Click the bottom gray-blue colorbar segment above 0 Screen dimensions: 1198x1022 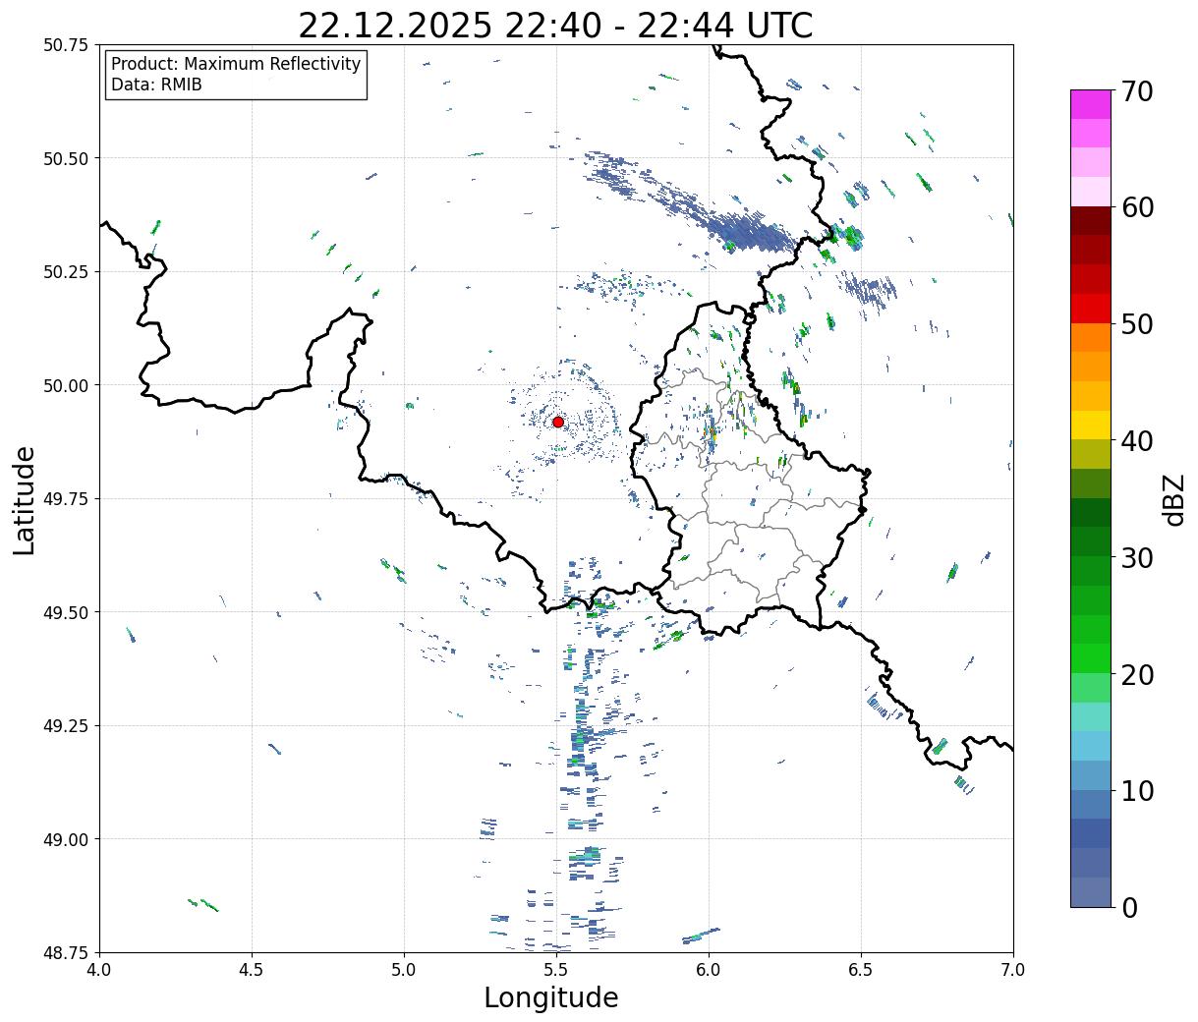point(1091,892)
